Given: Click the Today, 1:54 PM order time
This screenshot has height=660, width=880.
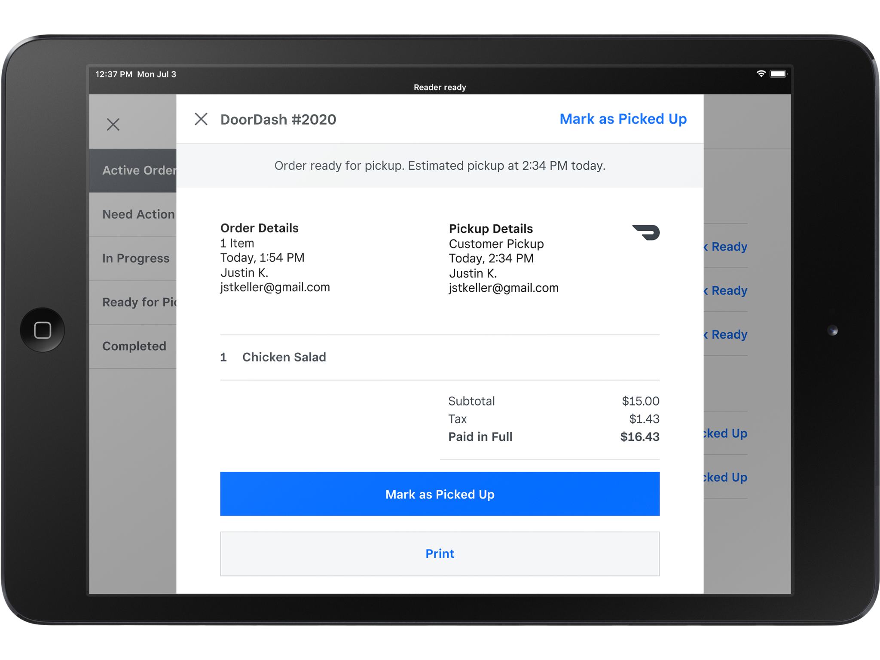Looking at the screenshot, I should coord(262,258).
